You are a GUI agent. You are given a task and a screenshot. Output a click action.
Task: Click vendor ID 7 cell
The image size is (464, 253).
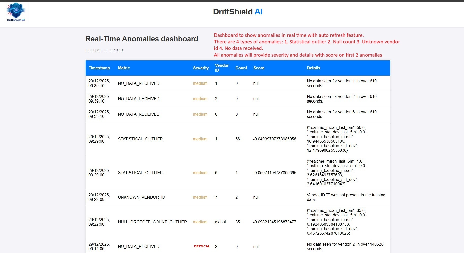tap(216, 197)
